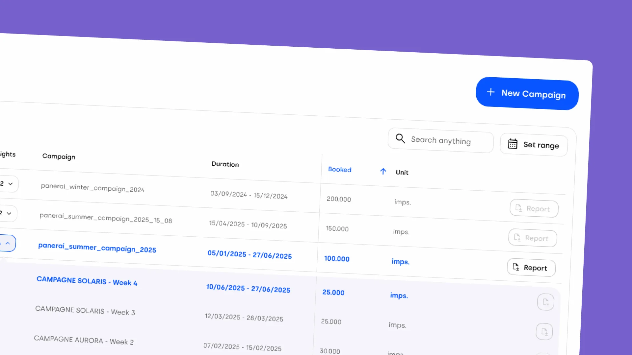Click duration 15/04/2025 - 10/09/2025
Screen dimensions: 632x355
[x=248, y=225]
